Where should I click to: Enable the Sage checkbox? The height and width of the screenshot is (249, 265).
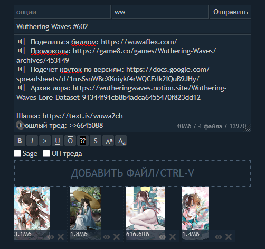point(17,153)
